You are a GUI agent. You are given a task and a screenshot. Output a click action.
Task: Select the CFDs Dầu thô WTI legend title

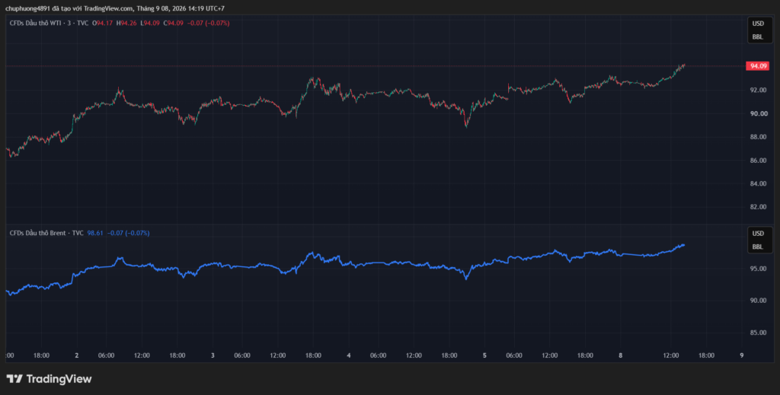(50, 23)
